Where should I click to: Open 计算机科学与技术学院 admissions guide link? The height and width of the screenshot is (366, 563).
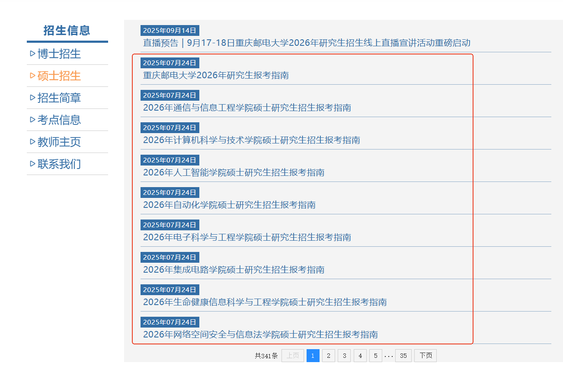pyautogui.click(x=251, y=140)
